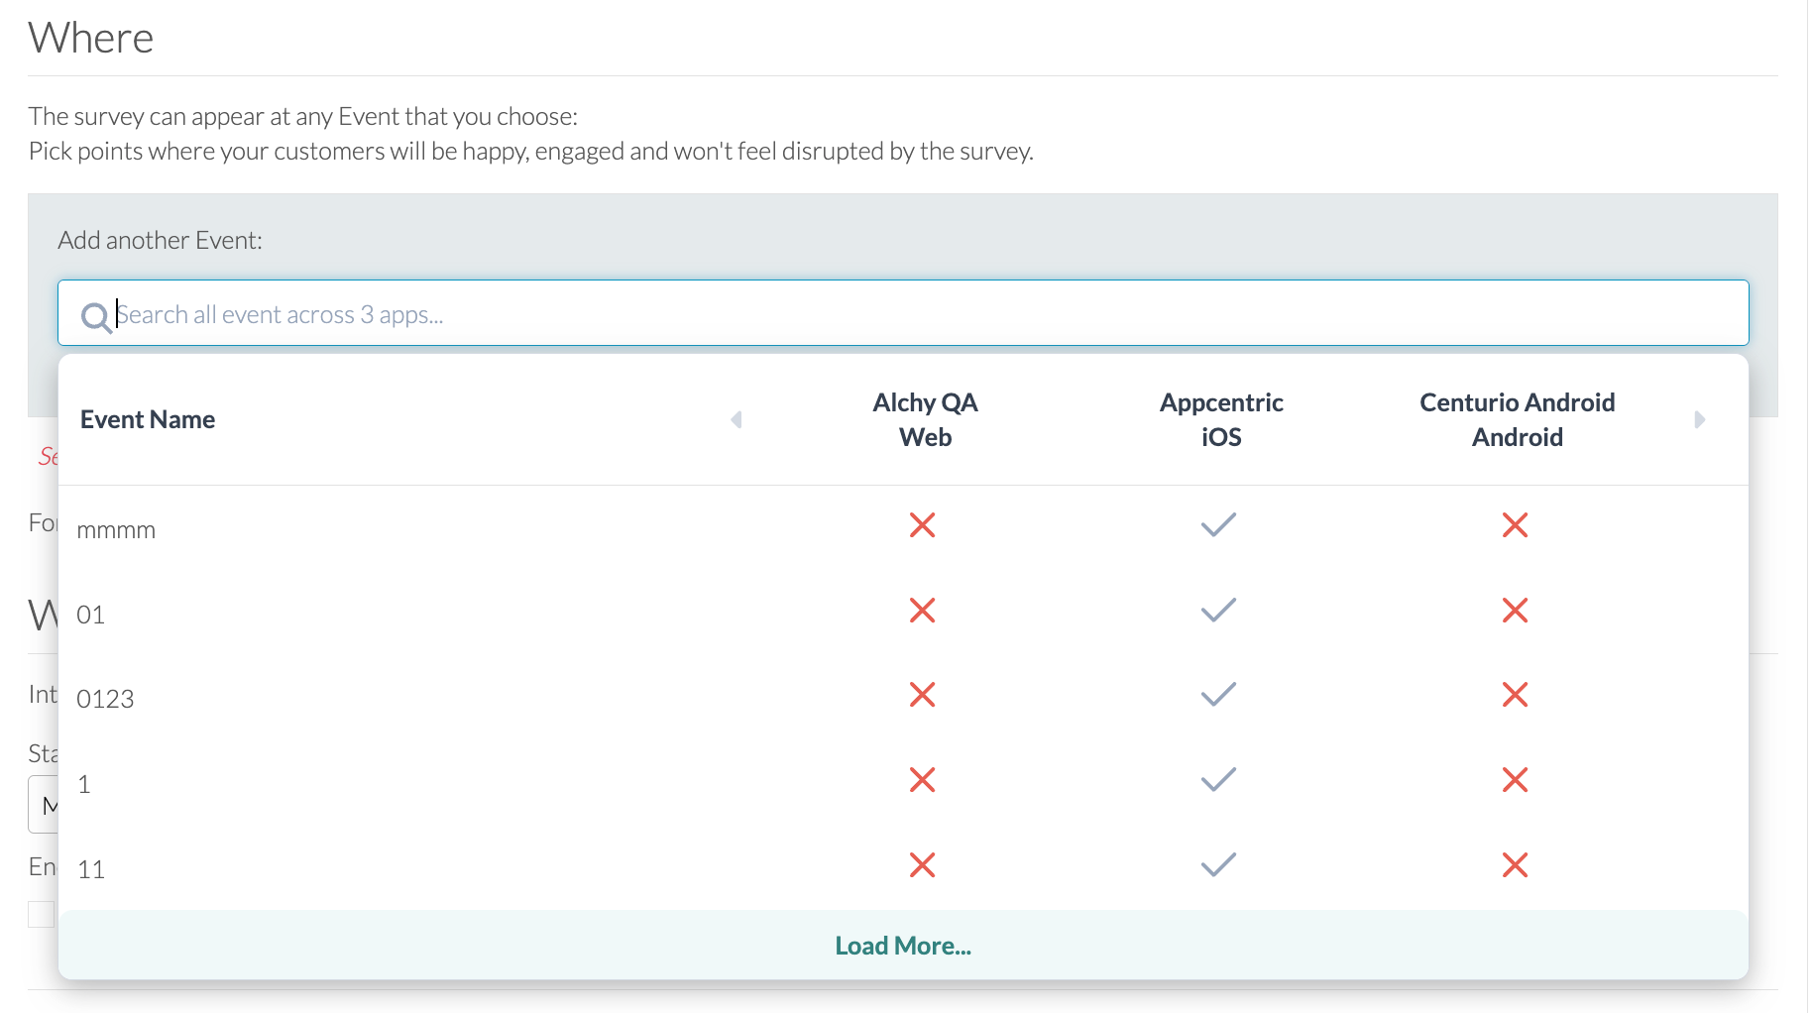Image resolution: width=1812 pixels, height=1013 pixels.
Task: Click red X for 1 under Alchy QA
Action: 922,780
